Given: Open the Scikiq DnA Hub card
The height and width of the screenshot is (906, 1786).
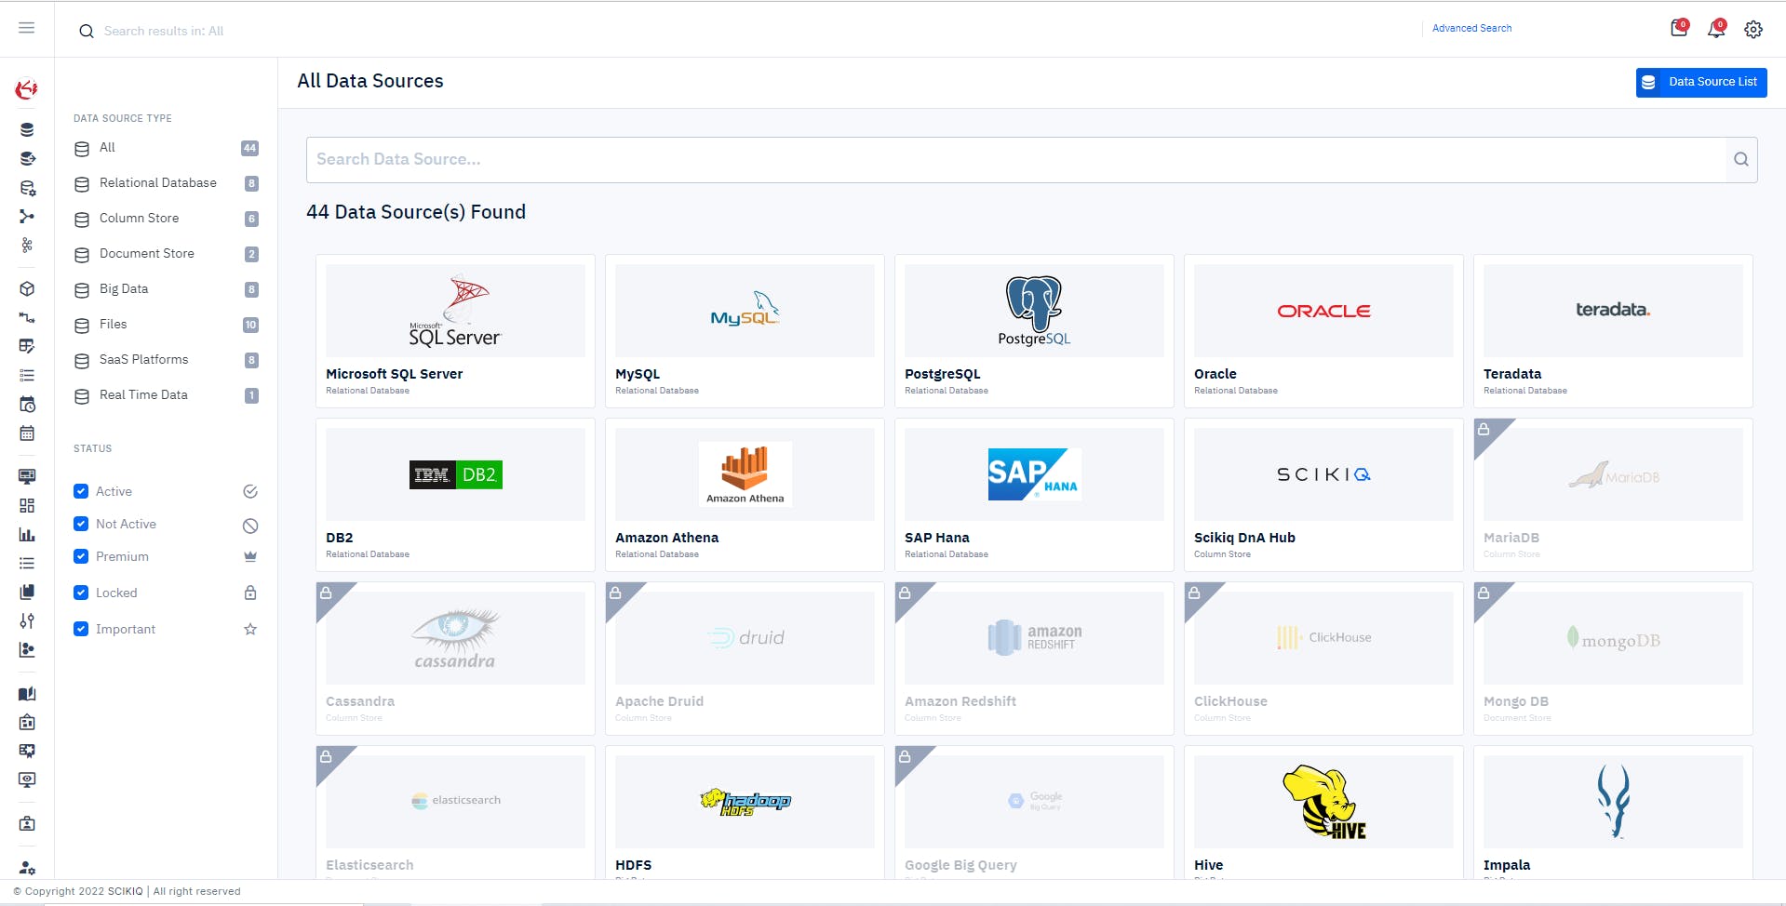Looking at the screenshot, I should [x=1323, y=495].
